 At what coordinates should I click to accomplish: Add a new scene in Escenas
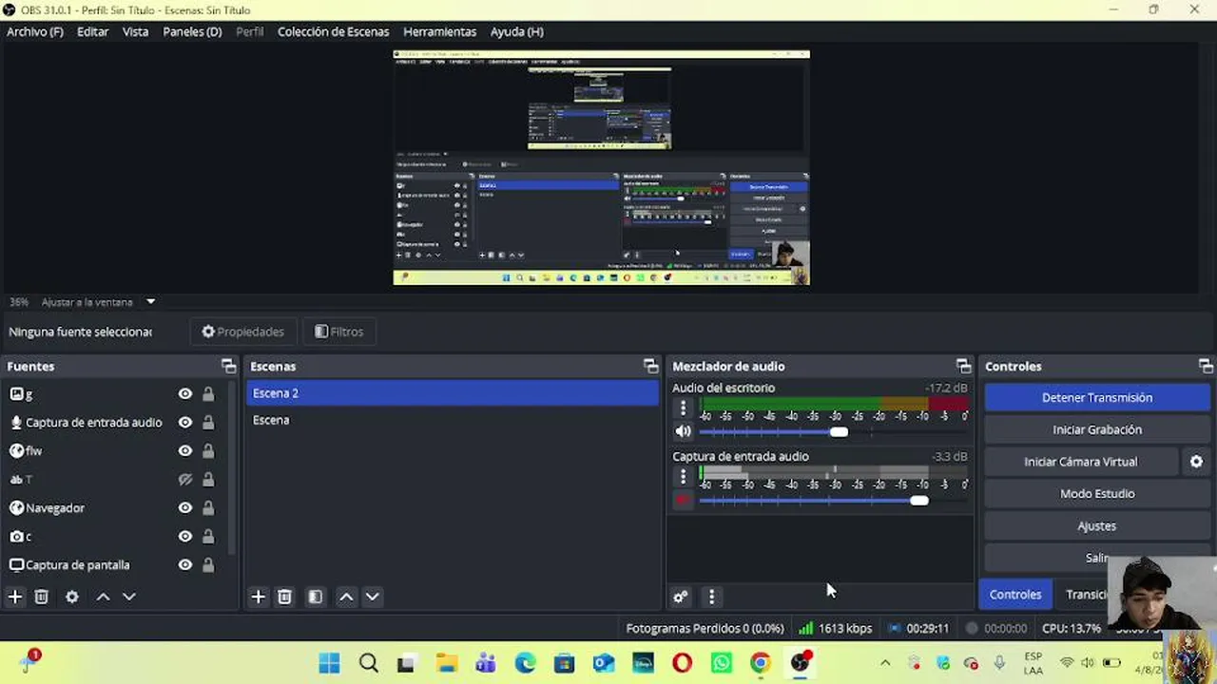click(x=258, y=597)
